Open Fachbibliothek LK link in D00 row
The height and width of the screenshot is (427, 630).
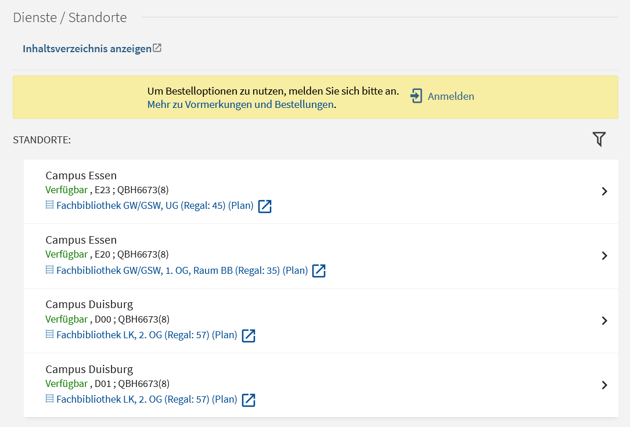pos(146,335)
